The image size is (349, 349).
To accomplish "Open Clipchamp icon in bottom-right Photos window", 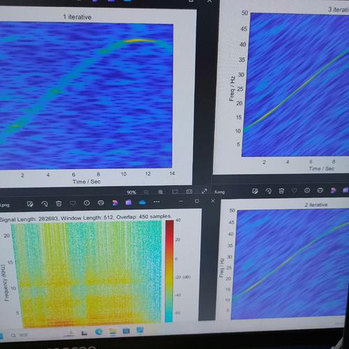I will coord(333,190).
